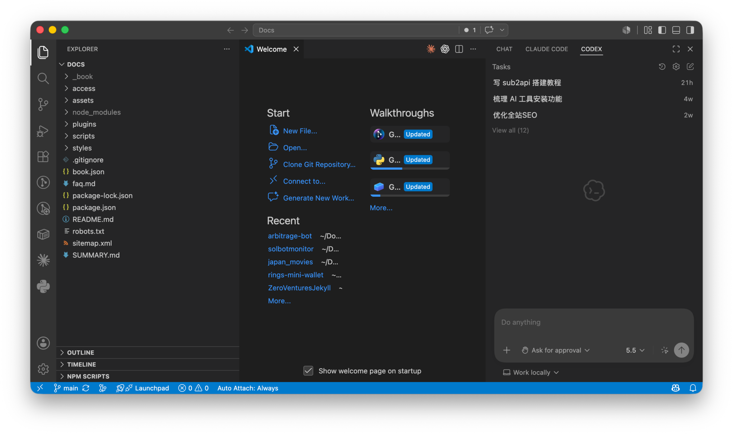The image size is (733, 434).
Task: Click Clone Git Repository... link
Action: 319,164
